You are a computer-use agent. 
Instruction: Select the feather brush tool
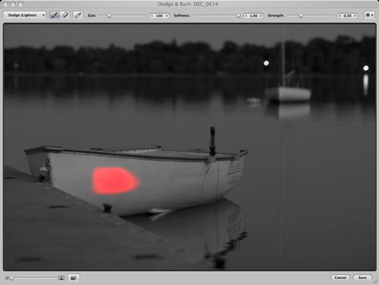78,15
